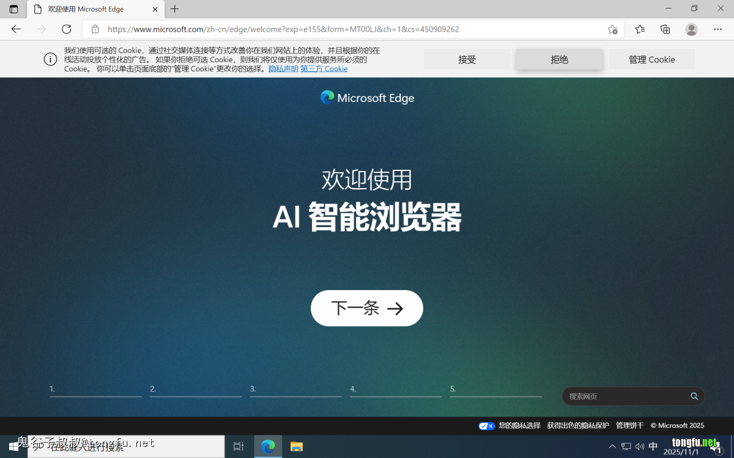Screen dimensions: 734x458
Task: View site information lock icon
Action: 95,29
